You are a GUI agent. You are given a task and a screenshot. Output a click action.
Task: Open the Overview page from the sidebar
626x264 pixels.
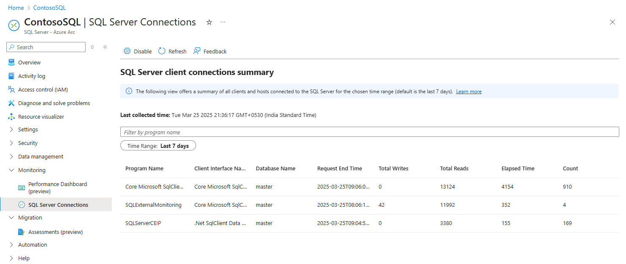[28, 62]
